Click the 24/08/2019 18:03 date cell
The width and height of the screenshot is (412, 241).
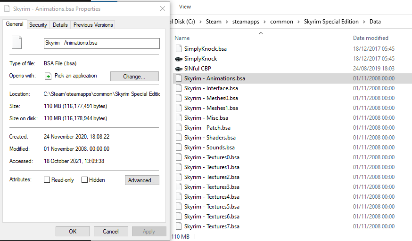[374, 69]
